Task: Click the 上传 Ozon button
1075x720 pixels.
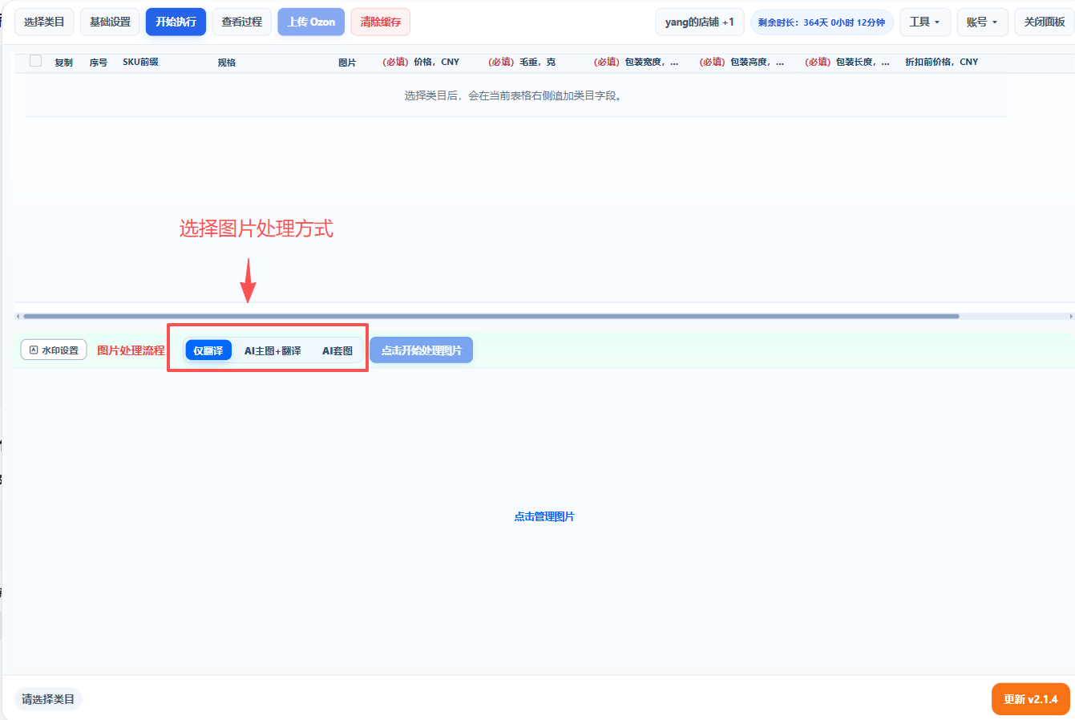Action: (x=311, y=22)
